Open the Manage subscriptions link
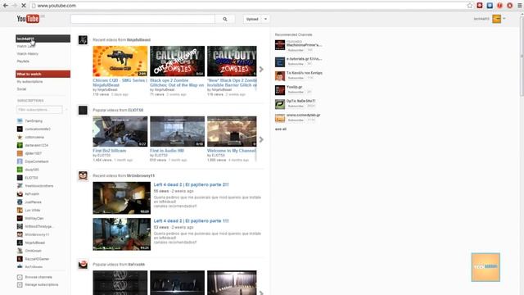The height and width of the screenshot is (295, 524). point(42,285)
